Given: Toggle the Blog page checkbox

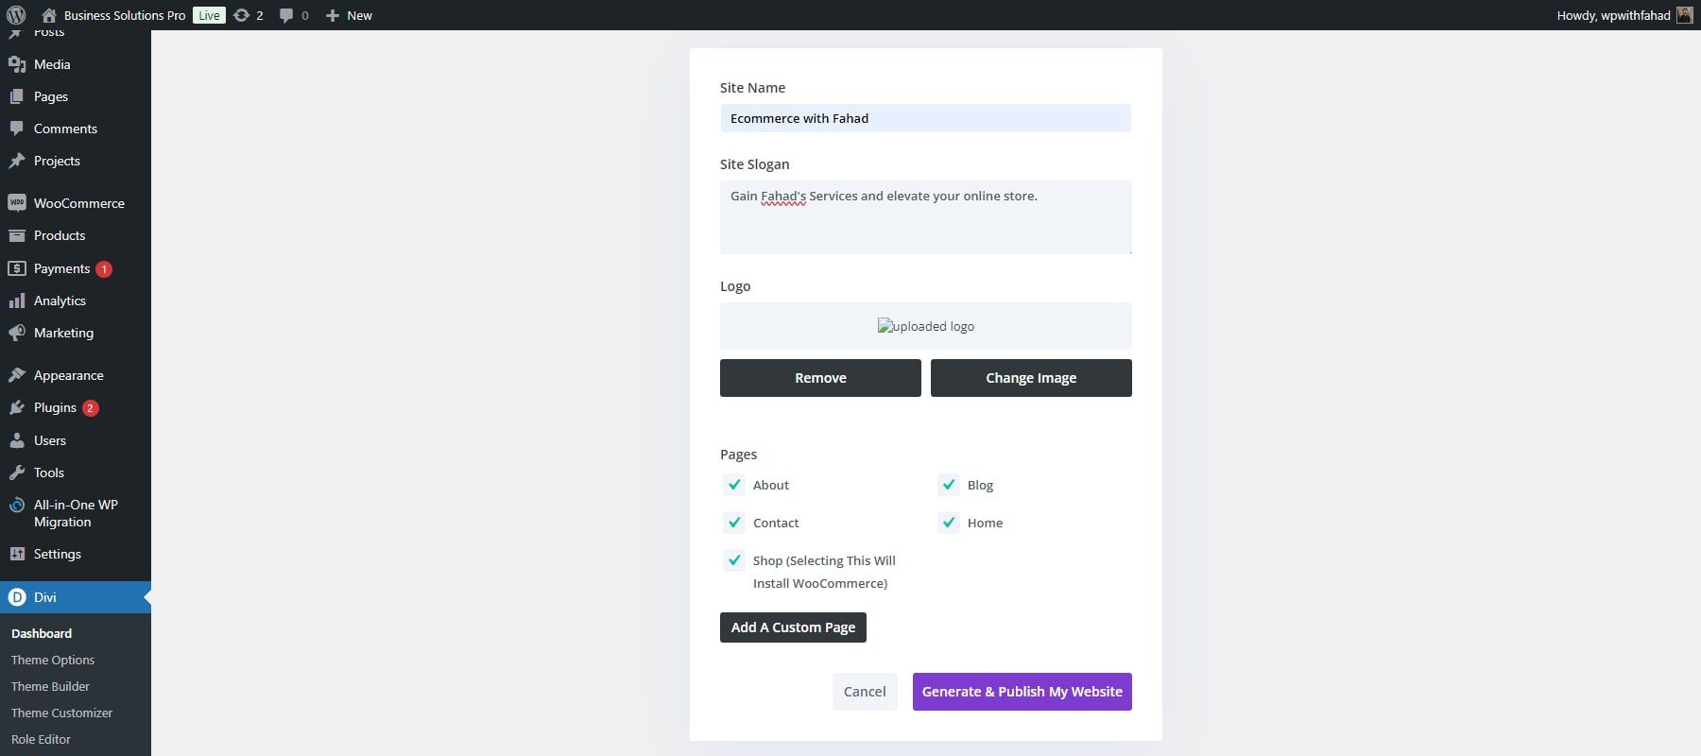Looking at the screenshot, I should pyautogui.click(x=949, y=485).
